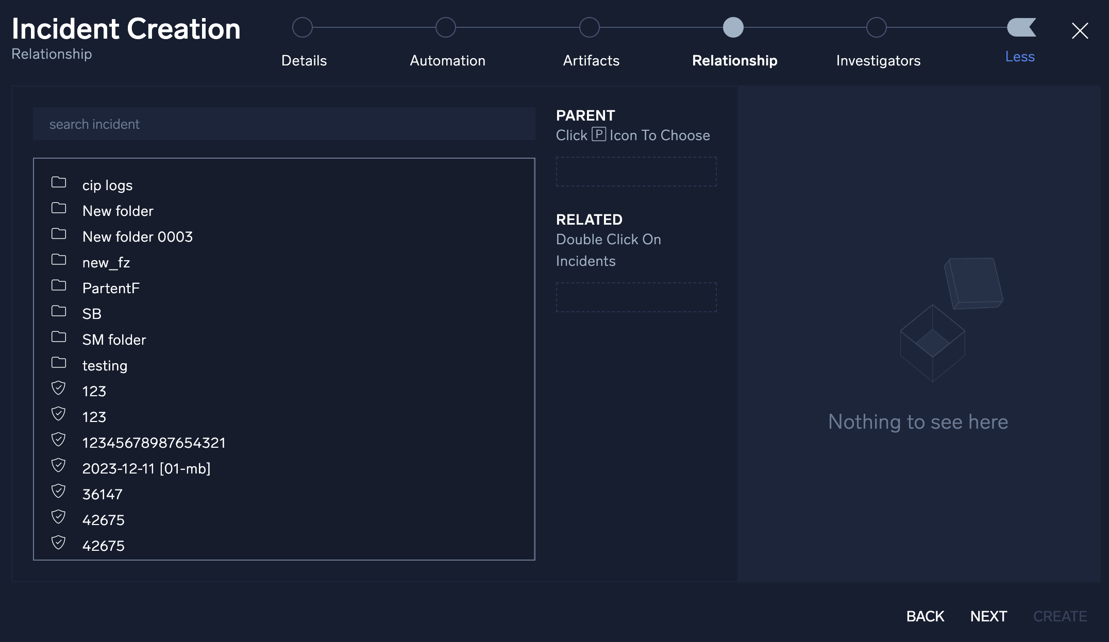Open the "New folder 0003" folder

(138, 236)
